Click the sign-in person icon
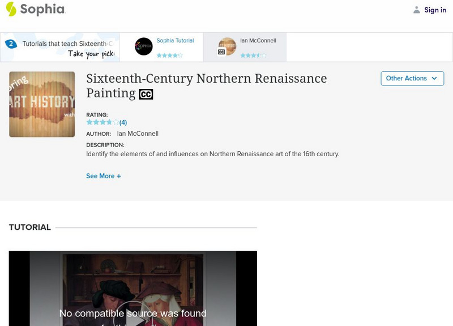Viewport: 453px width, 326px height. [x=416, y=8]
